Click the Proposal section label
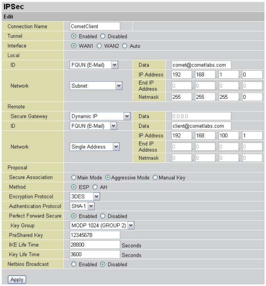Viewport: 266px width, 286px height. pyautogui.click(x=17, y=168)
